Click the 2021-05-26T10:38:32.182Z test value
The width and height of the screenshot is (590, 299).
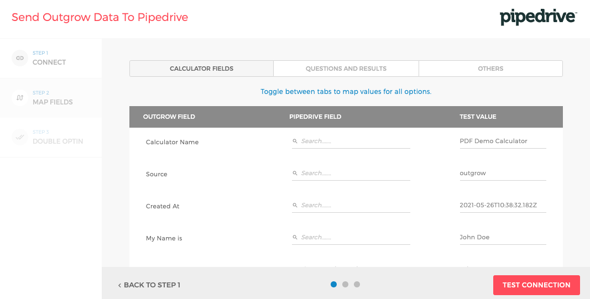pyautogui.click(x=503, y=206)
